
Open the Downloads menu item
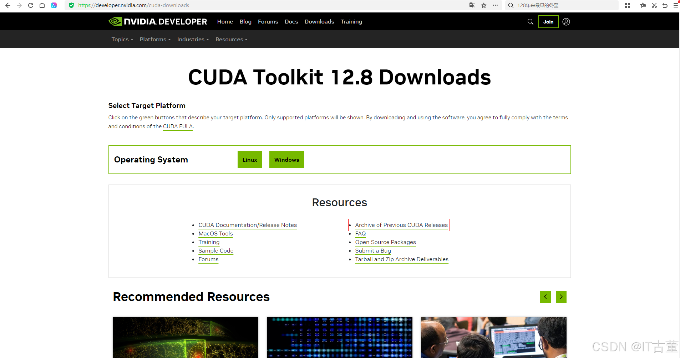319,21
